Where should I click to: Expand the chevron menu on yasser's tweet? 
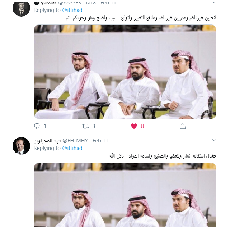213,3
